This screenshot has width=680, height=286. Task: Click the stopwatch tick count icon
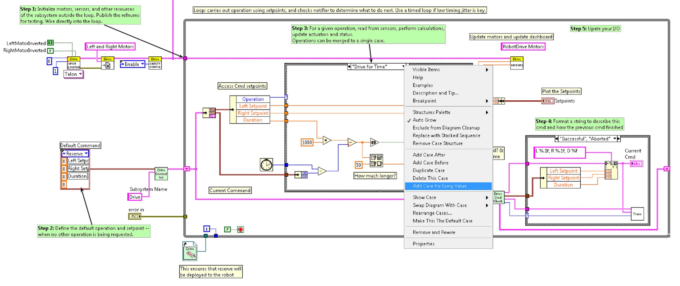click(x=266, y=165)
